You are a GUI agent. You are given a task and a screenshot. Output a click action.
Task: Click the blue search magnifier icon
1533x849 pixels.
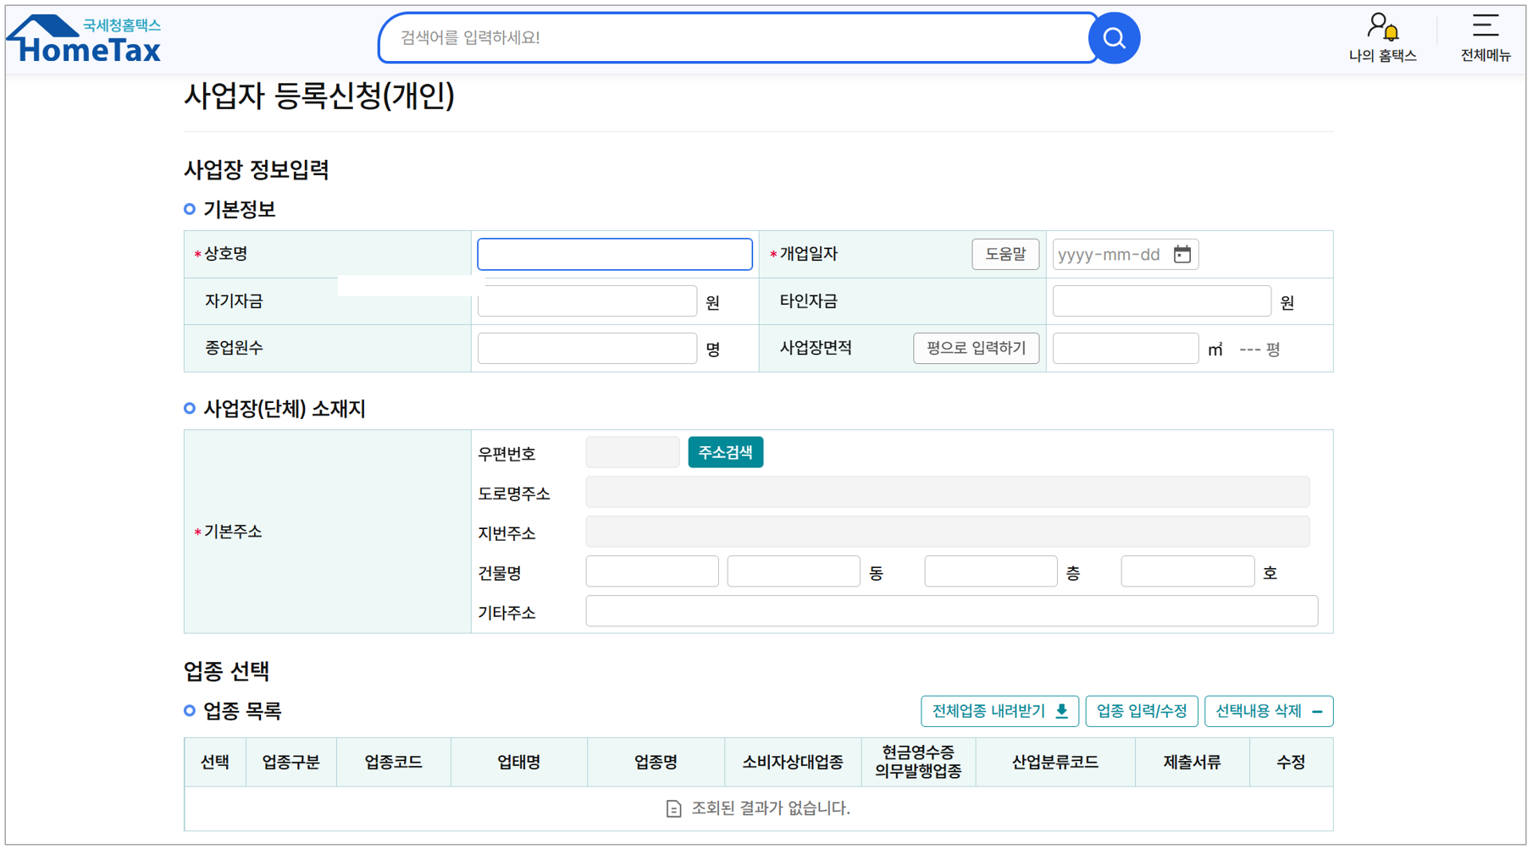click(1114, 37)
